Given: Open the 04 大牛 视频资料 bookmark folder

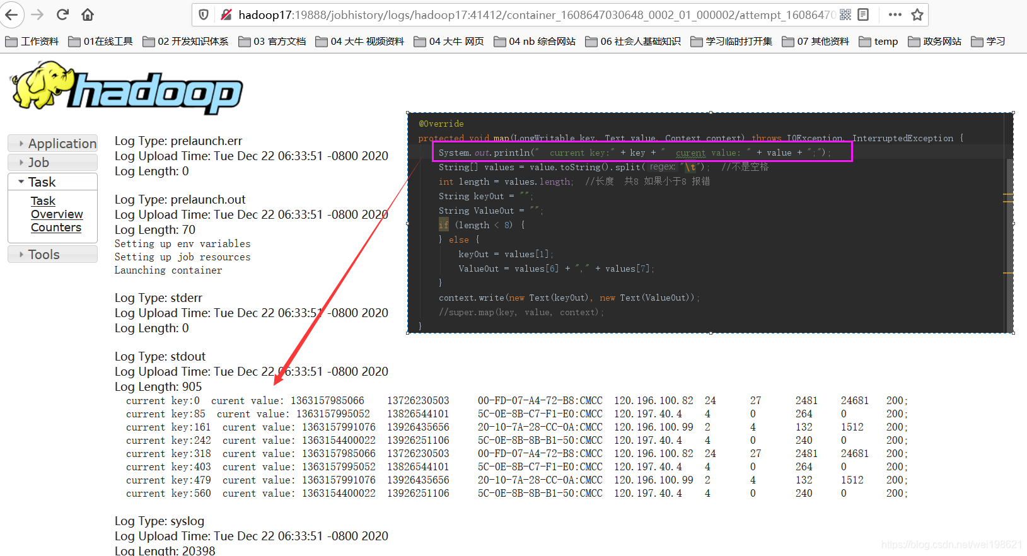Looking at the screenshot, I should click(x=360, y=42).
